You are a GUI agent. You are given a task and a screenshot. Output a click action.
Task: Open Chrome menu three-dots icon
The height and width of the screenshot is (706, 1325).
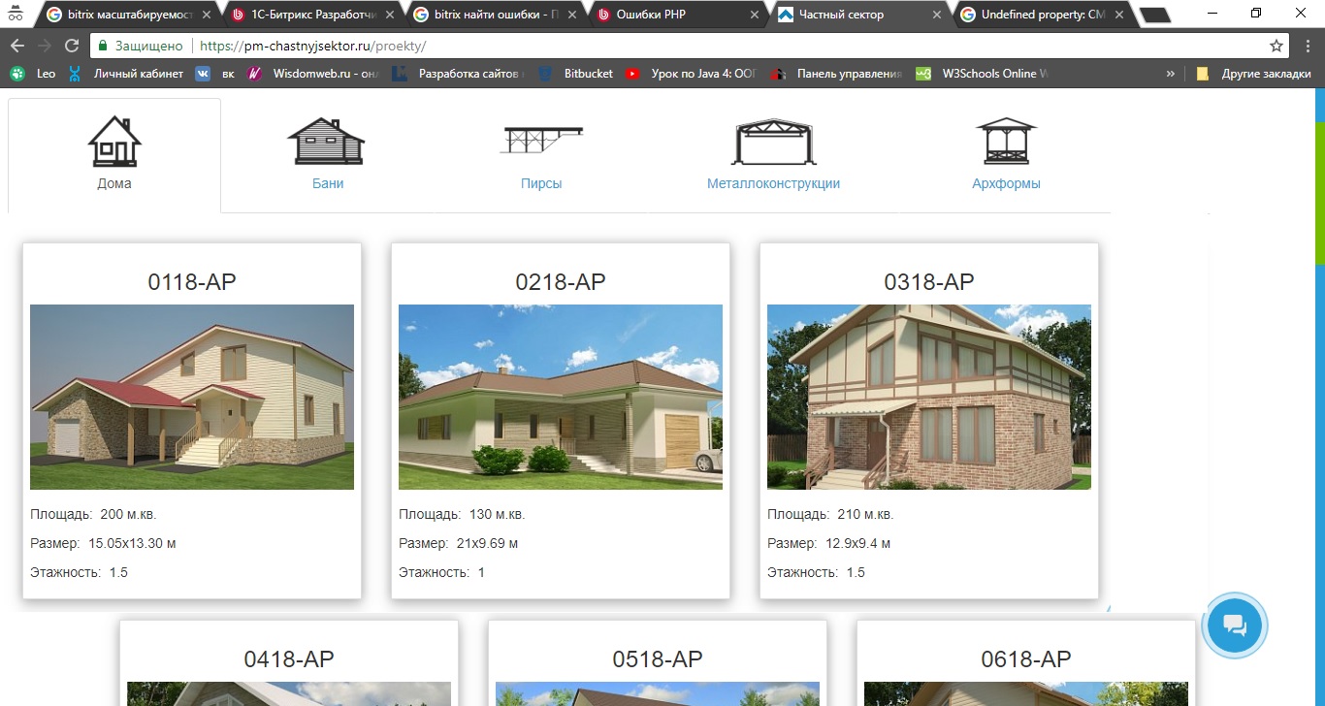coord(1307,46)
